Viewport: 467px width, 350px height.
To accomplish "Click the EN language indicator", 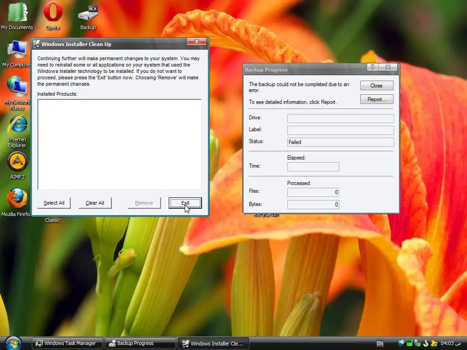I will (380, 343).
